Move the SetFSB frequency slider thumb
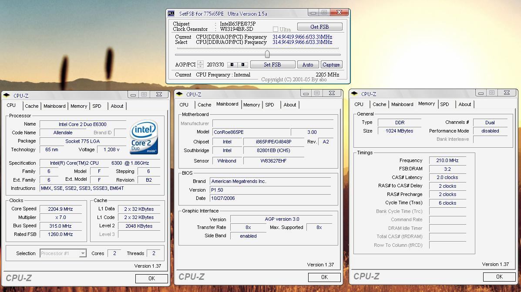 coord(267,54)
